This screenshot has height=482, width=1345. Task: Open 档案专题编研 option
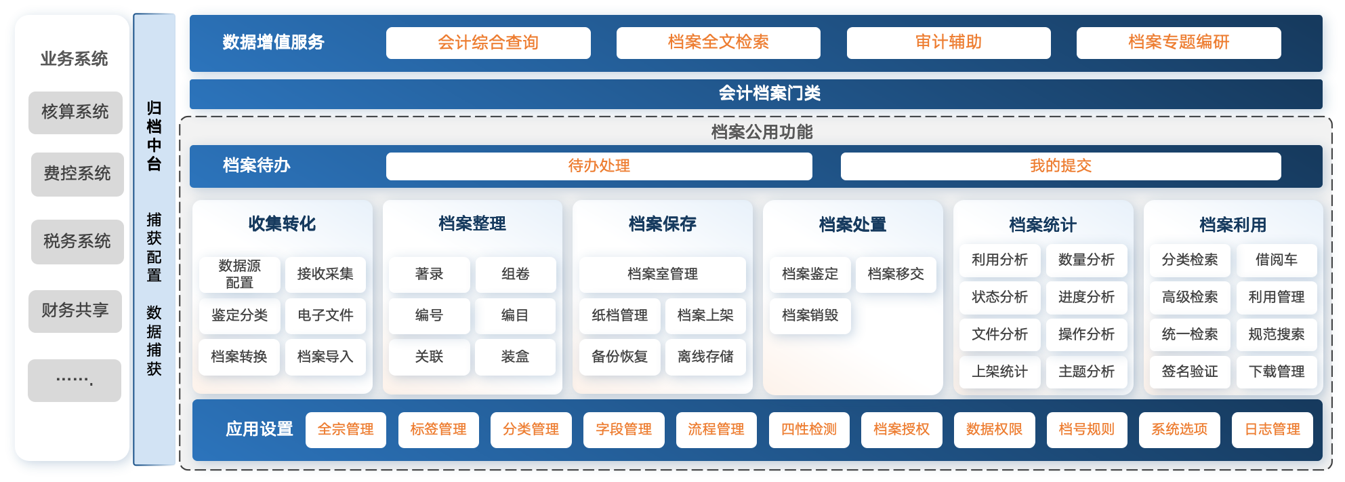(x=1178, y=43)
